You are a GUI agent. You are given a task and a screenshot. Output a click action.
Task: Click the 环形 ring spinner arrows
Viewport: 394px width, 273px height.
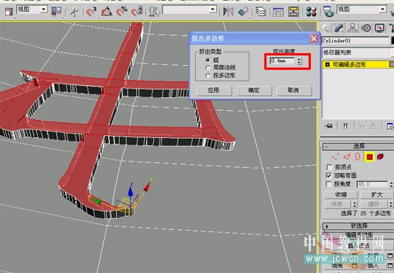coord(355,204)
